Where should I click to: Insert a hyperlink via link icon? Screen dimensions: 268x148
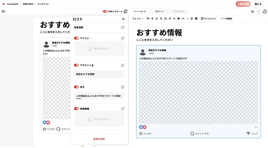183,19
